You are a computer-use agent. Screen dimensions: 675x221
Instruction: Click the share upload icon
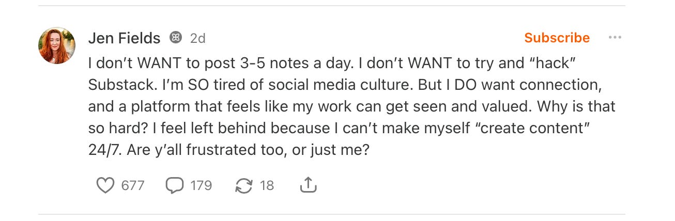coord(308,185)
